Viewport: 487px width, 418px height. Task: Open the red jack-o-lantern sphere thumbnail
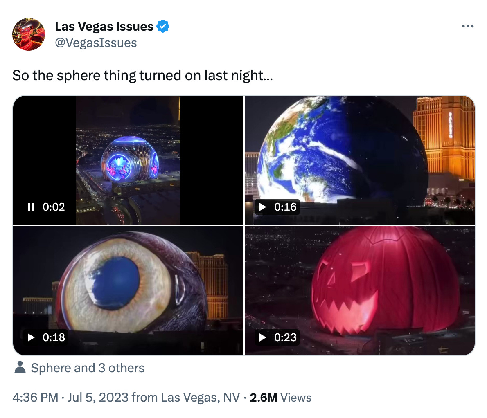coord(360,291)
